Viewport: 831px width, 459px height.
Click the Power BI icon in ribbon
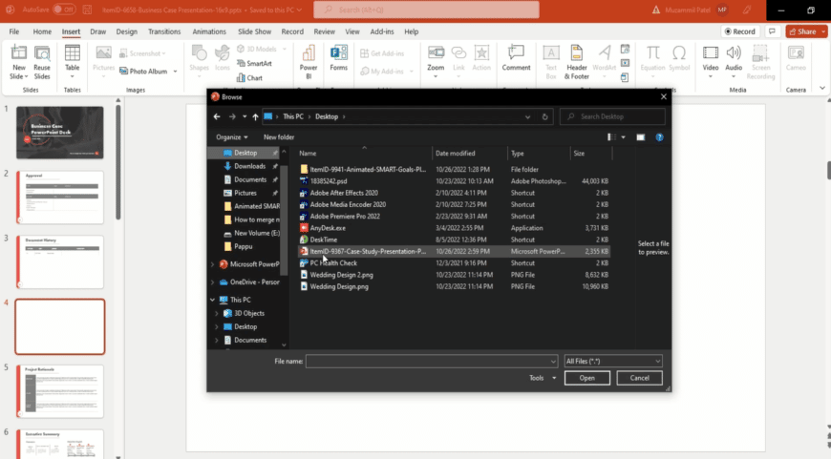pos(308,57)
